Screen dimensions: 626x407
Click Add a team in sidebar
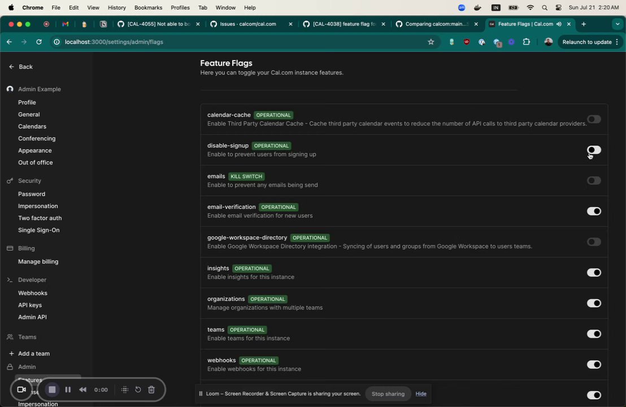coord(29,353)
